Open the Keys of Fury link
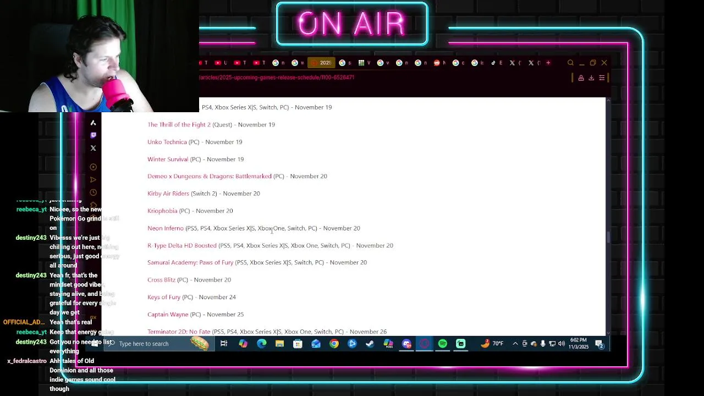 [x=164, y=298]
